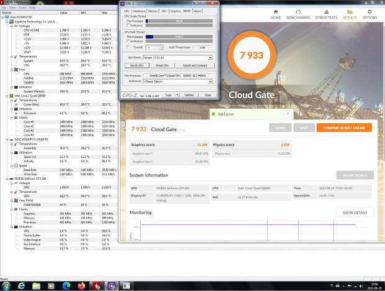Click the Firefox icon in the taskbar
385x291 pixels.
[x=81, y=285]
